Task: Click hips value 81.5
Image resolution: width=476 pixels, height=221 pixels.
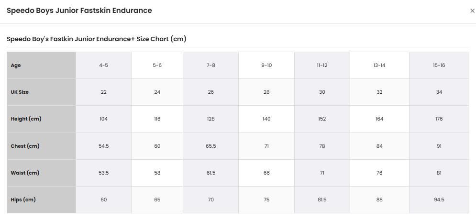Action: 322,200
